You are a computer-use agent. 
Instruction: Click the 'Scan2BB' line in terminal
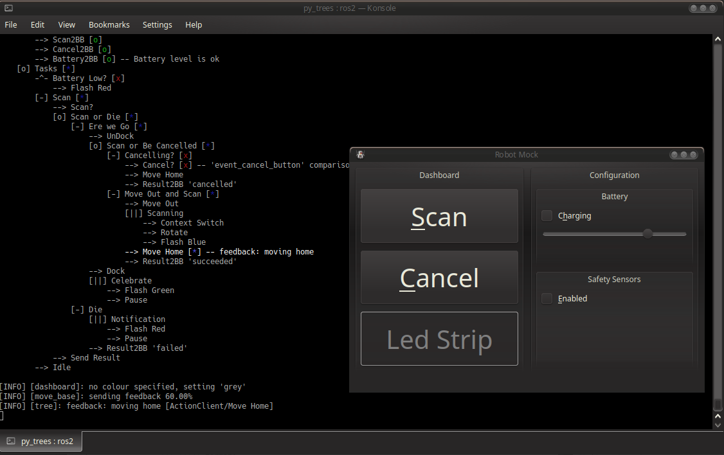tap(68, 40)
